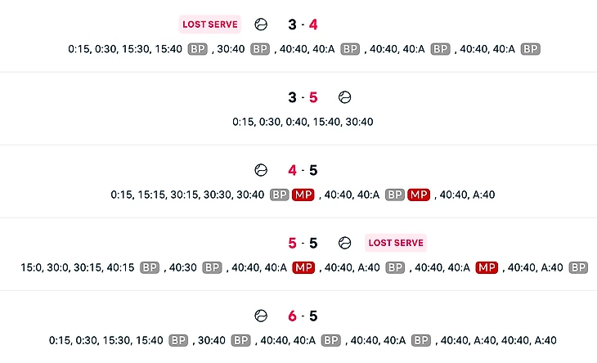Click the ball icon right of 5-5 score

coord(344,243)
